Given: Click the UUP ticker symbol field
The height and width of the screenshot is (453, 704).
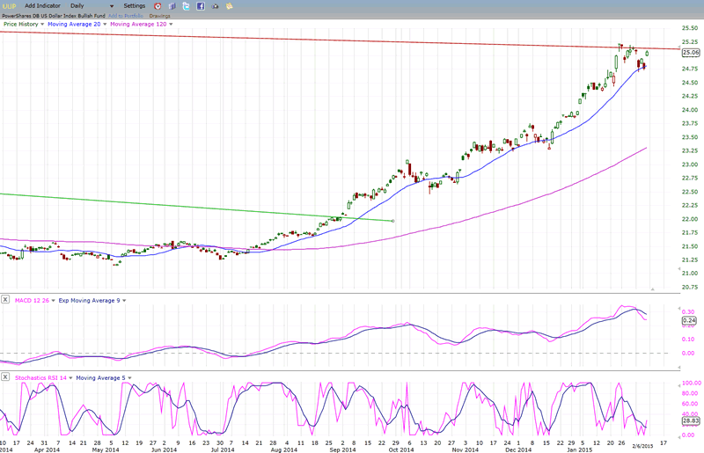Looking at the screenshot, I should [10, 6].
